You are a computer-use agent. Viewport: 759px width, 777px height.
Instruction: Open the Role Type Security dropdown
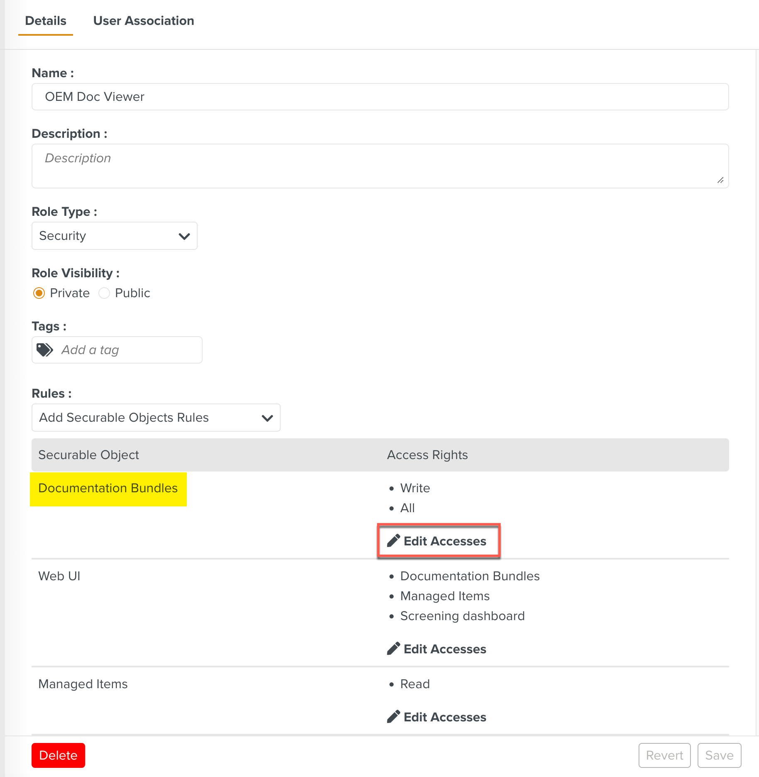114,236
